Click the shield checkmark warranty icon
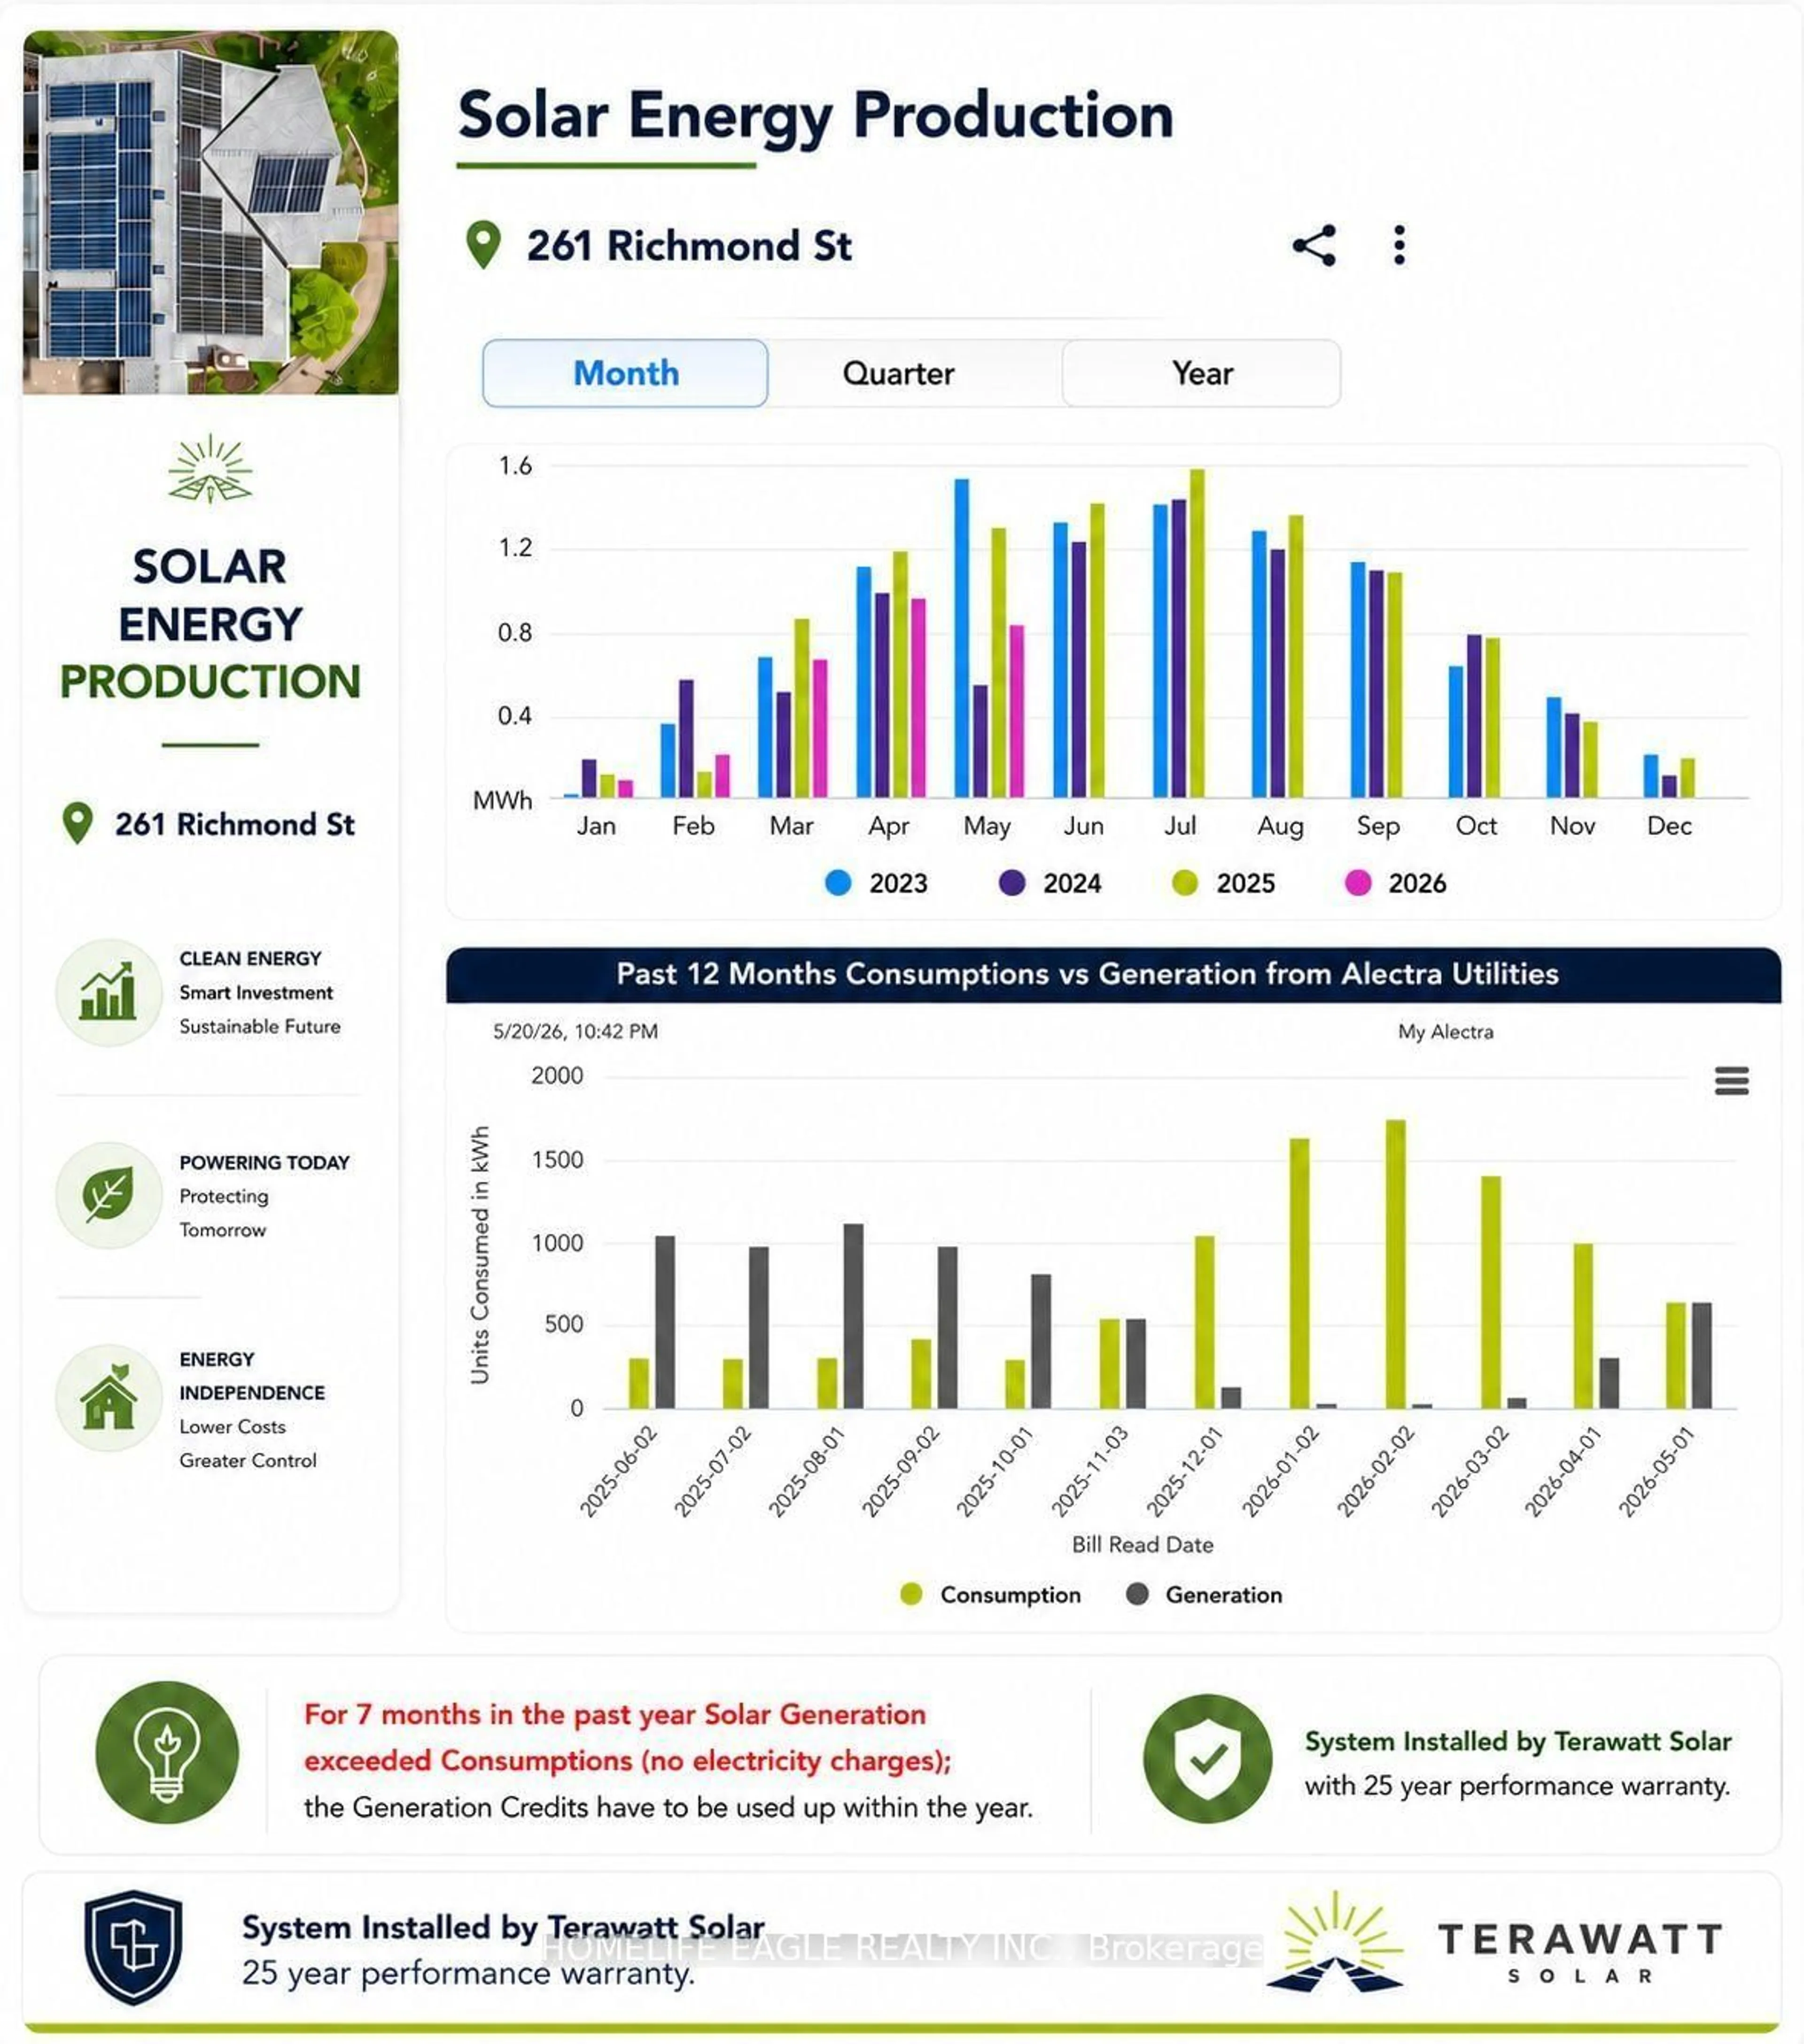 point(1208,1759)
